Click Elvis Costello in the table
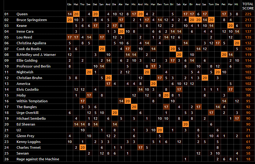 tap(28, 89)
